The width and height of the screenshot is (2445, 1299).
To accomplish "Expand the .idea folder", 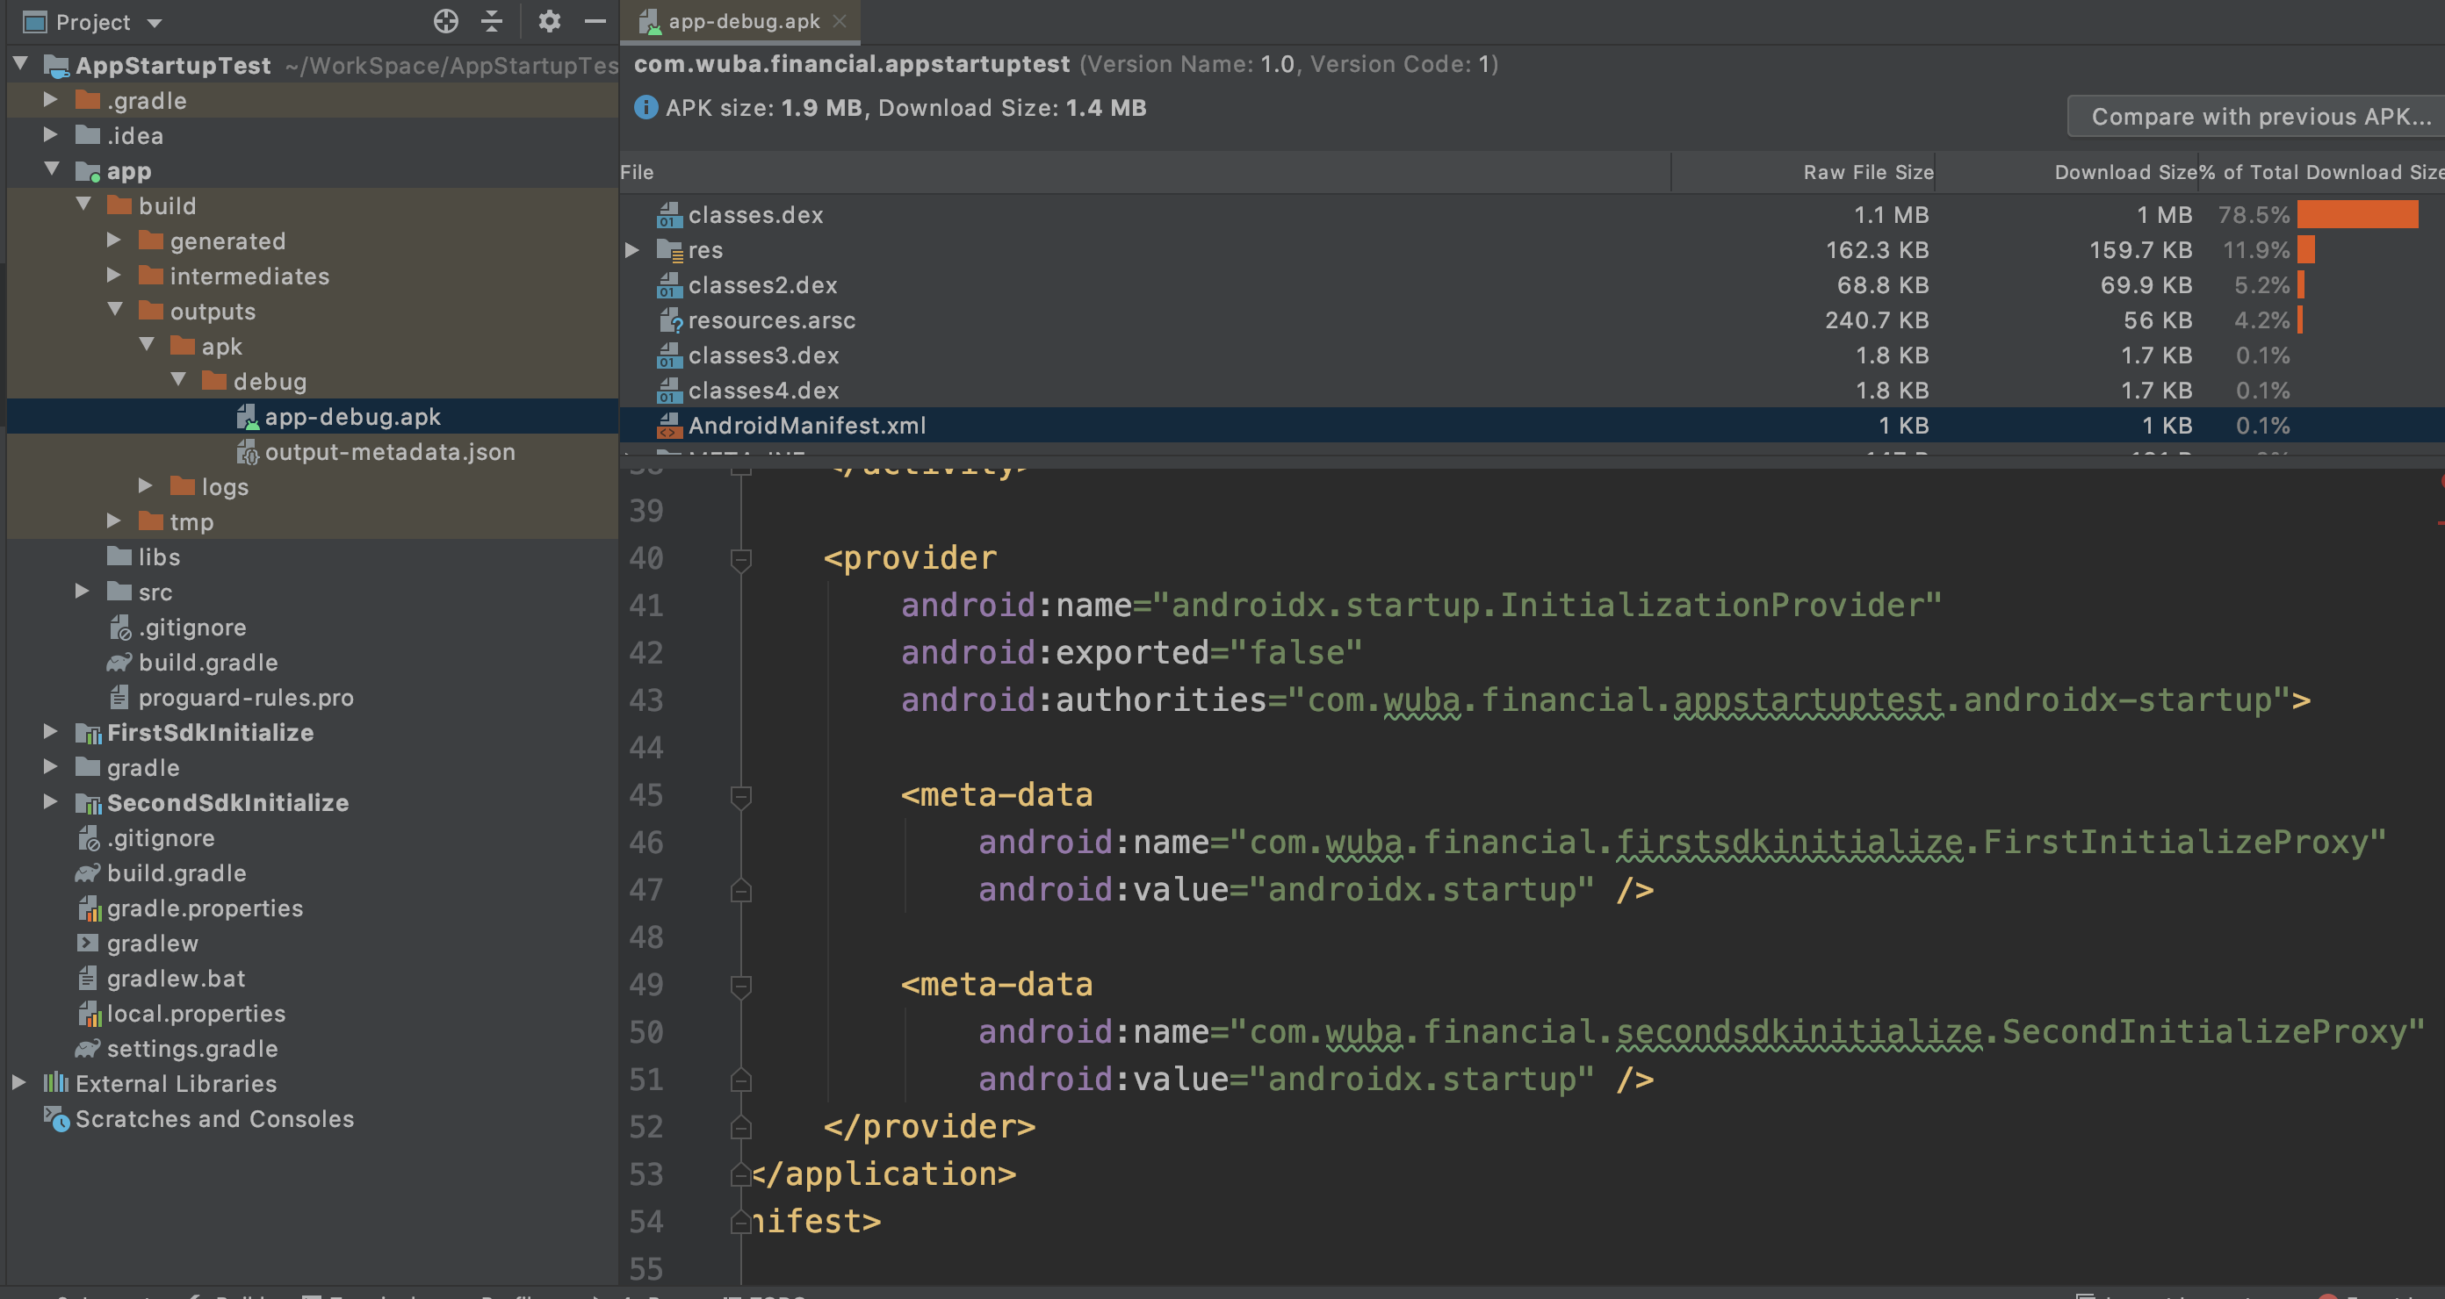I will coord(51,135).
